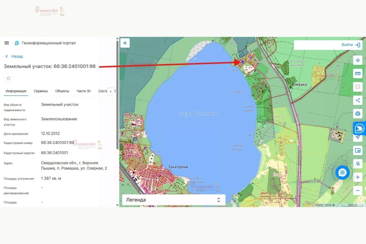This screenshot has height=244, width=366.
Task: Select the ruler measurement tool
Action: (357, 74)
